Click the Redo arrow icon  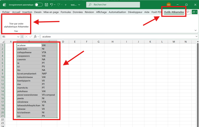point(58,5)
